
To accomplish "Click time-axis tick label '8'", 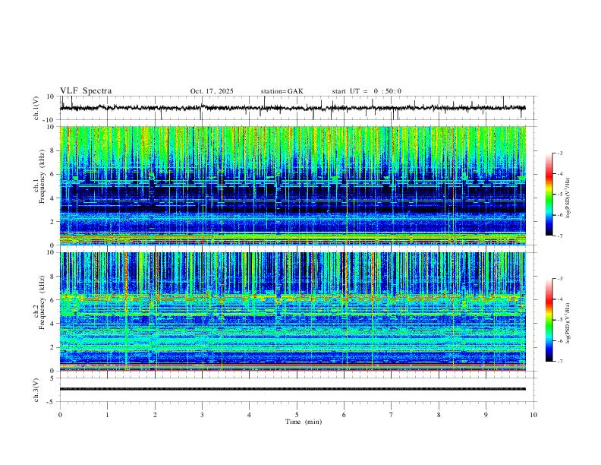I will [x=439, y=415].
